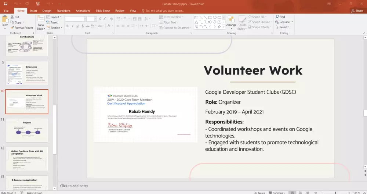The image size is (367, 194).
Task: Toggle underline formatting
Action: [77, 26]
